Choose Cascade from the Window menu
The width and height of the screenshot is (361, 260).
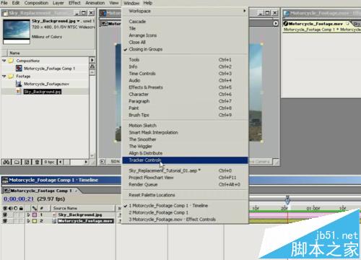click(x=186, y=22)
